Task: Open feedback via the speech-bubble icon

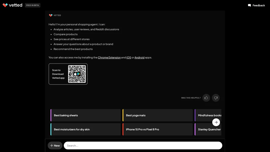Action: pos(249,5)
